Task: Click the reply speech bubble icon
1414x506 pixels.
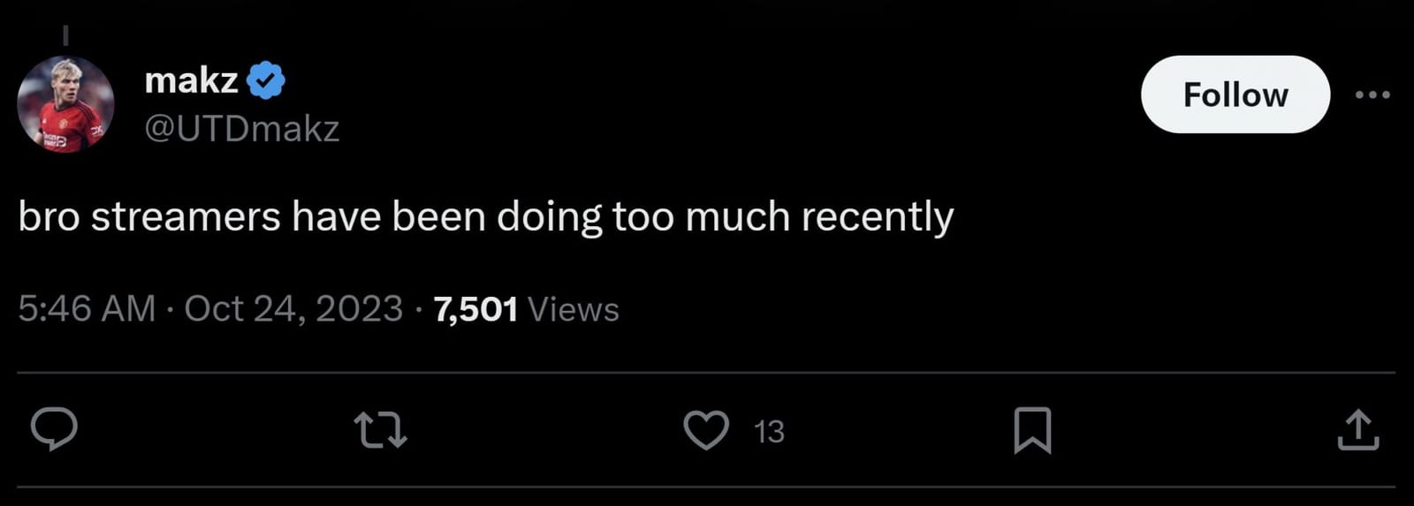Action: [54, 430]
